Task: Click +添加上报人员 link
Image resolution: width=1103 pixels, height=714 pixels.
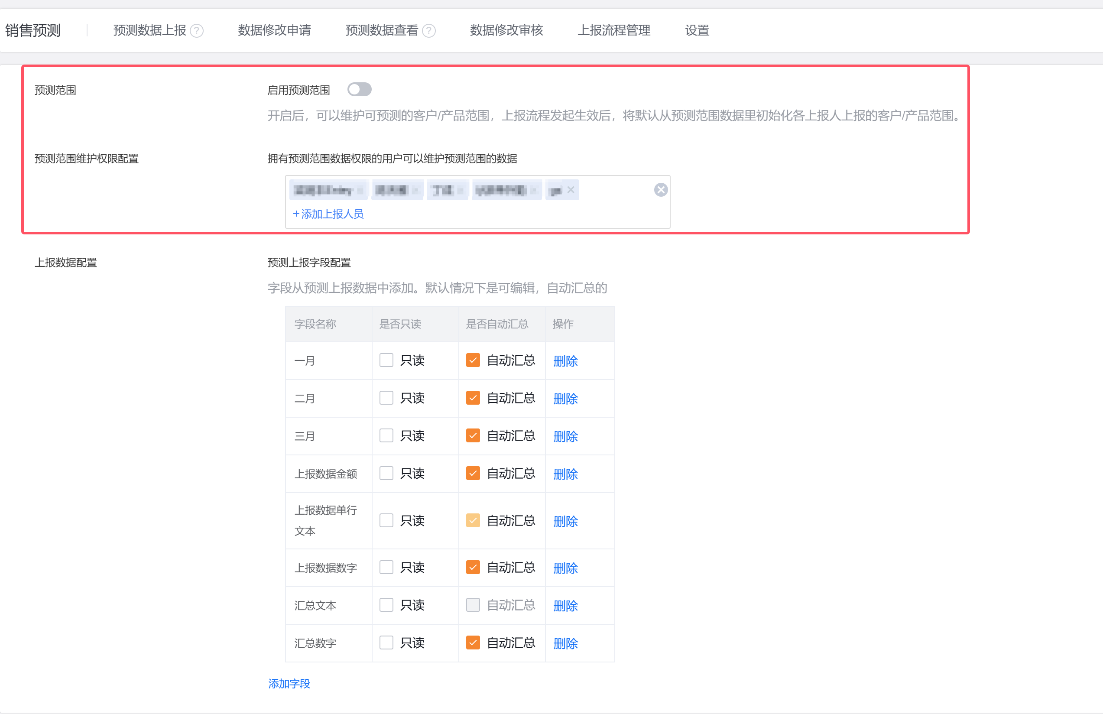Action: [x=328, y=214]
